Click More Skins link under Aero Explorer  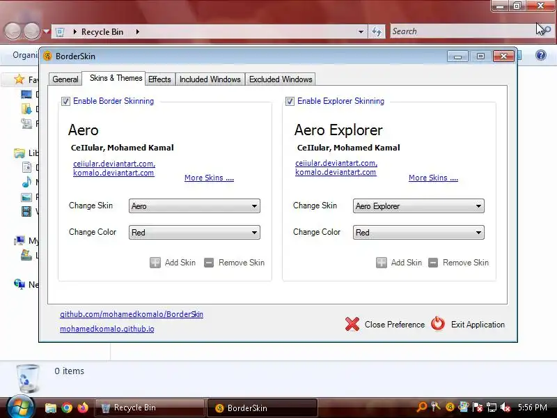[433, 178]
